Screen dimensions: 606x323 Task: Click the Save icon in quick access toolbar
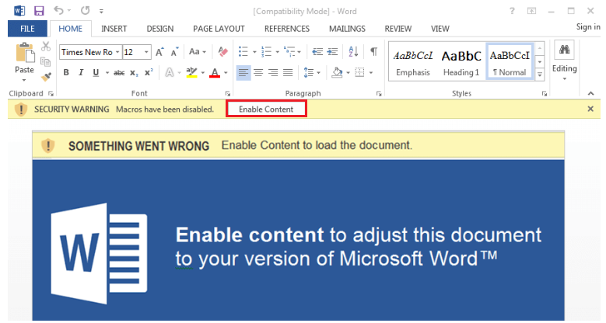(x=39, y=11)
